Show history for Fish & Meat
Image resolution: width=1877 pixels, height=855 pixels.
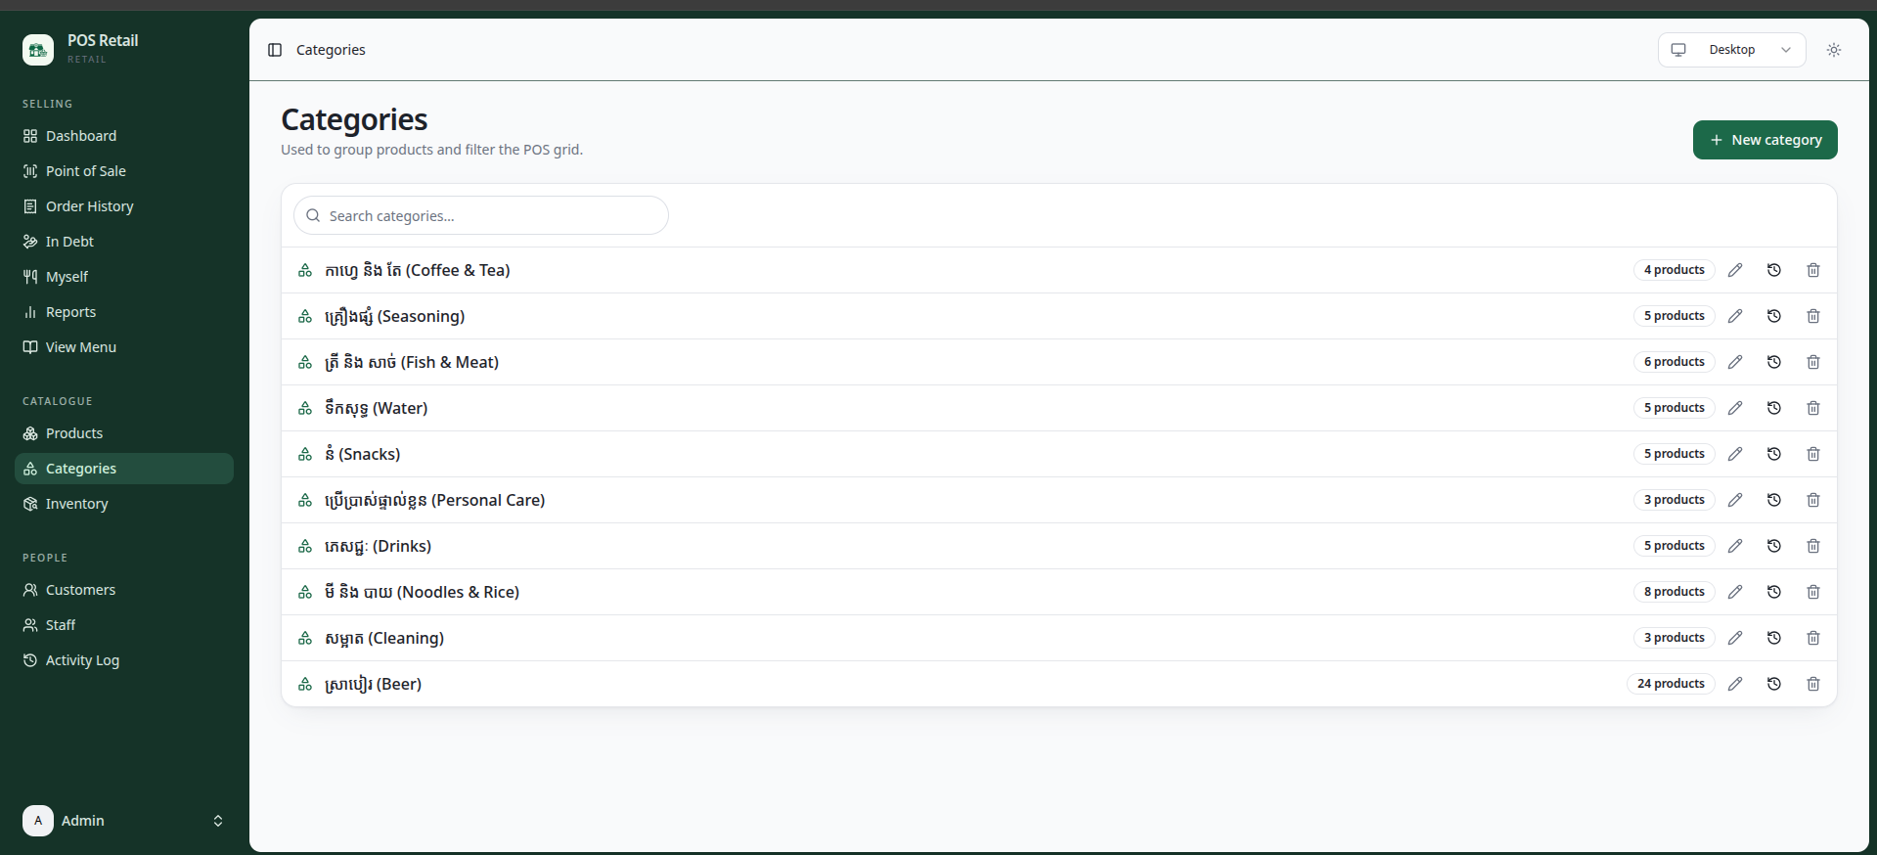(1774, 362)
